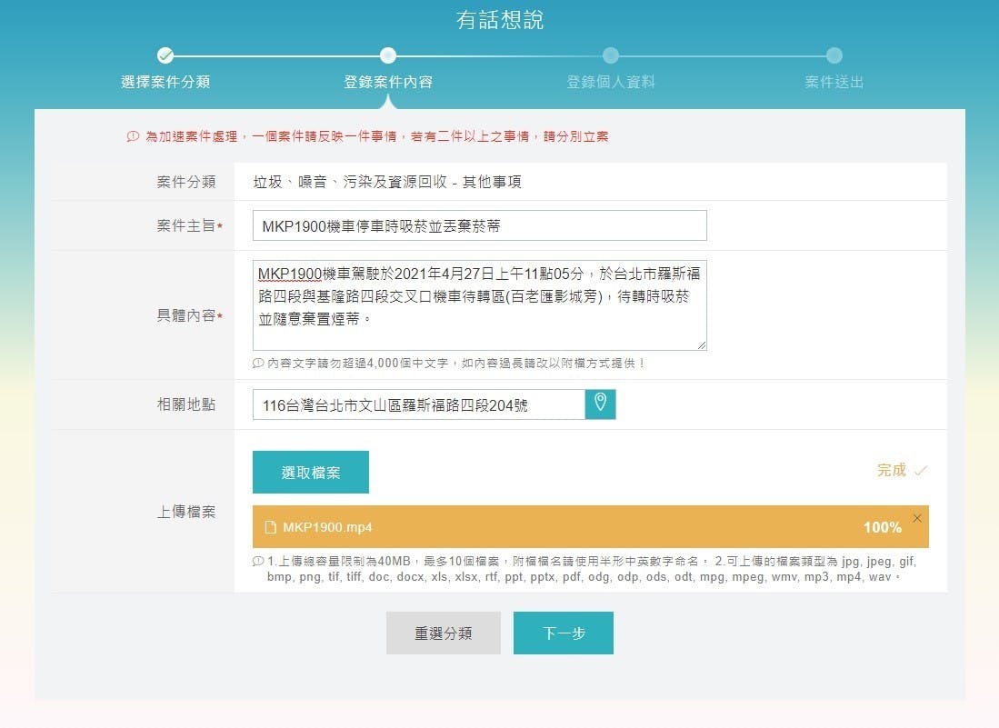This screenshot has height=728, width=999.
Task: Click the step circle above 登錄個人資料
Action: click(x=611, y=55)
